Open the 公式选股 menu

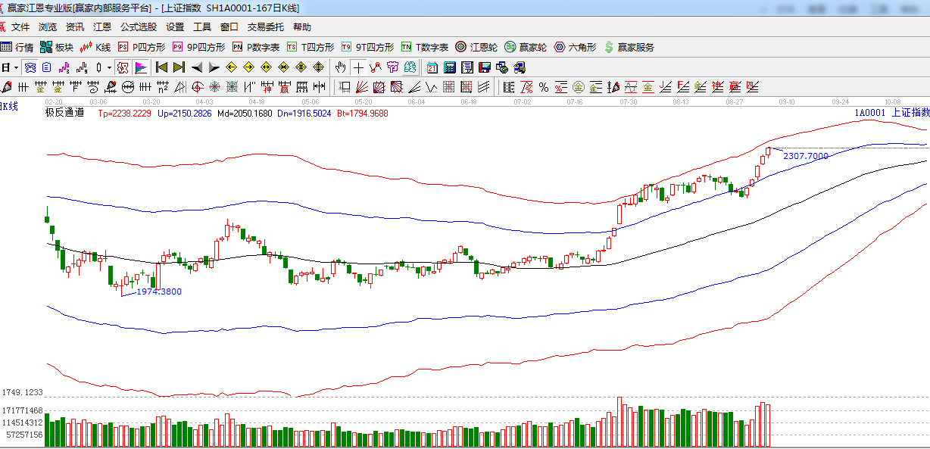point(139,27)
